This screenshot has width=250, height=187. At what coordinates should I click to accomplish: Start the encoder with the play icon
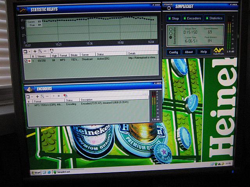[54, 96]
